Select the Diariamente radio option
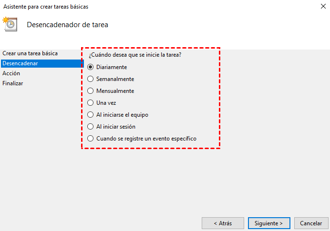330x231 pixels. [91, 67]
